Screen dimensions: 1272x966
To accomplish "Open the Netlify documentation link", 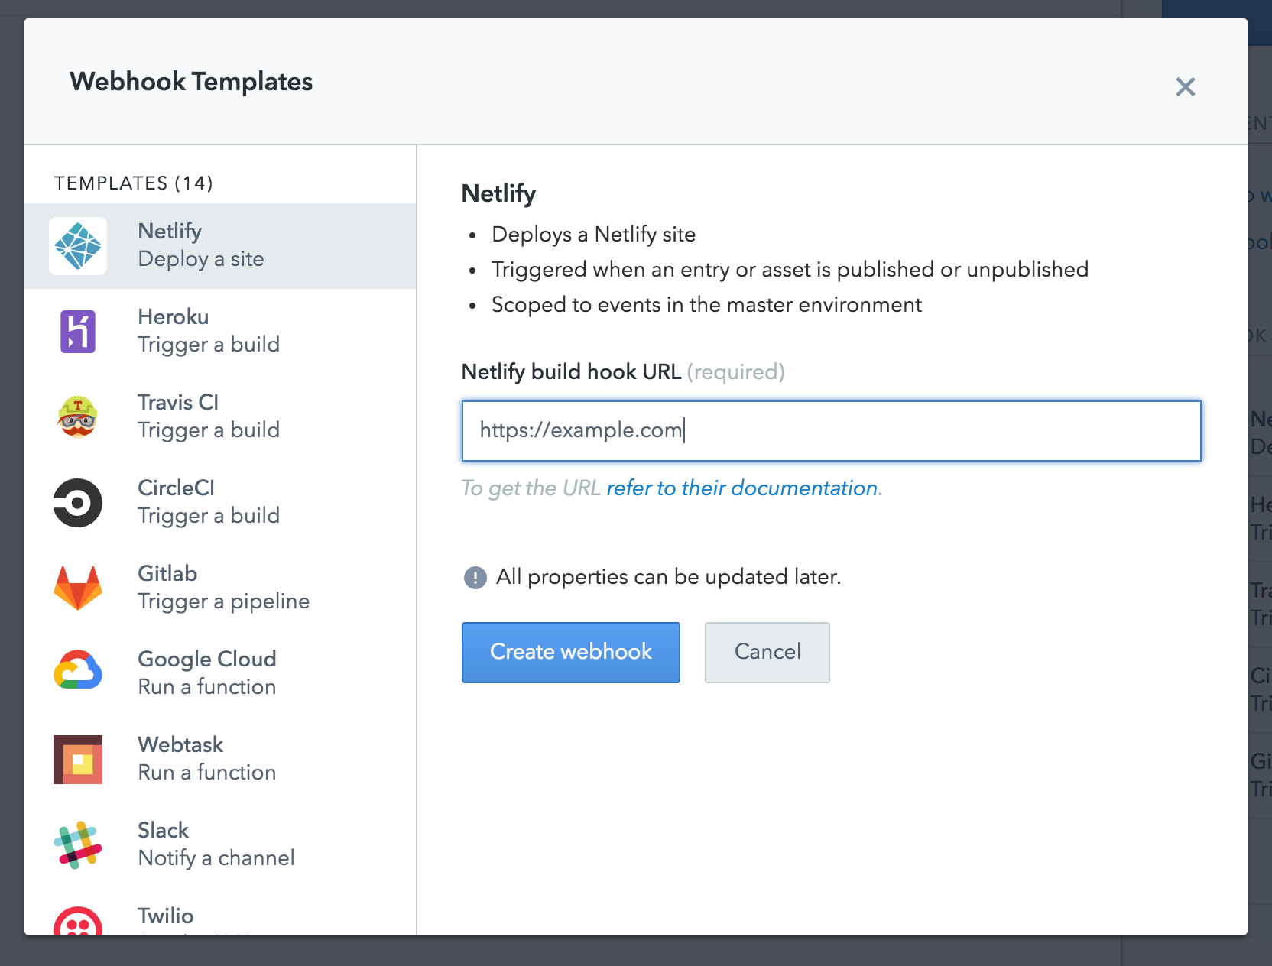I will [x=742, y=488].
